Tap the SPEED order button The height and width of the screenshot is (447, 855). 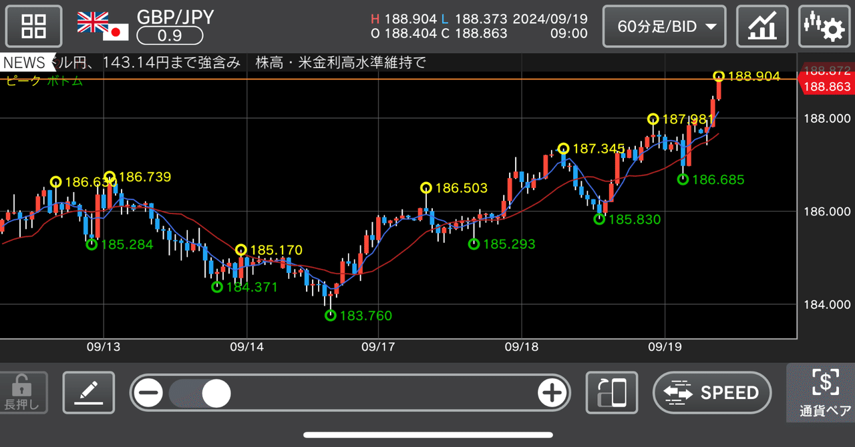(x=712, y=393)
